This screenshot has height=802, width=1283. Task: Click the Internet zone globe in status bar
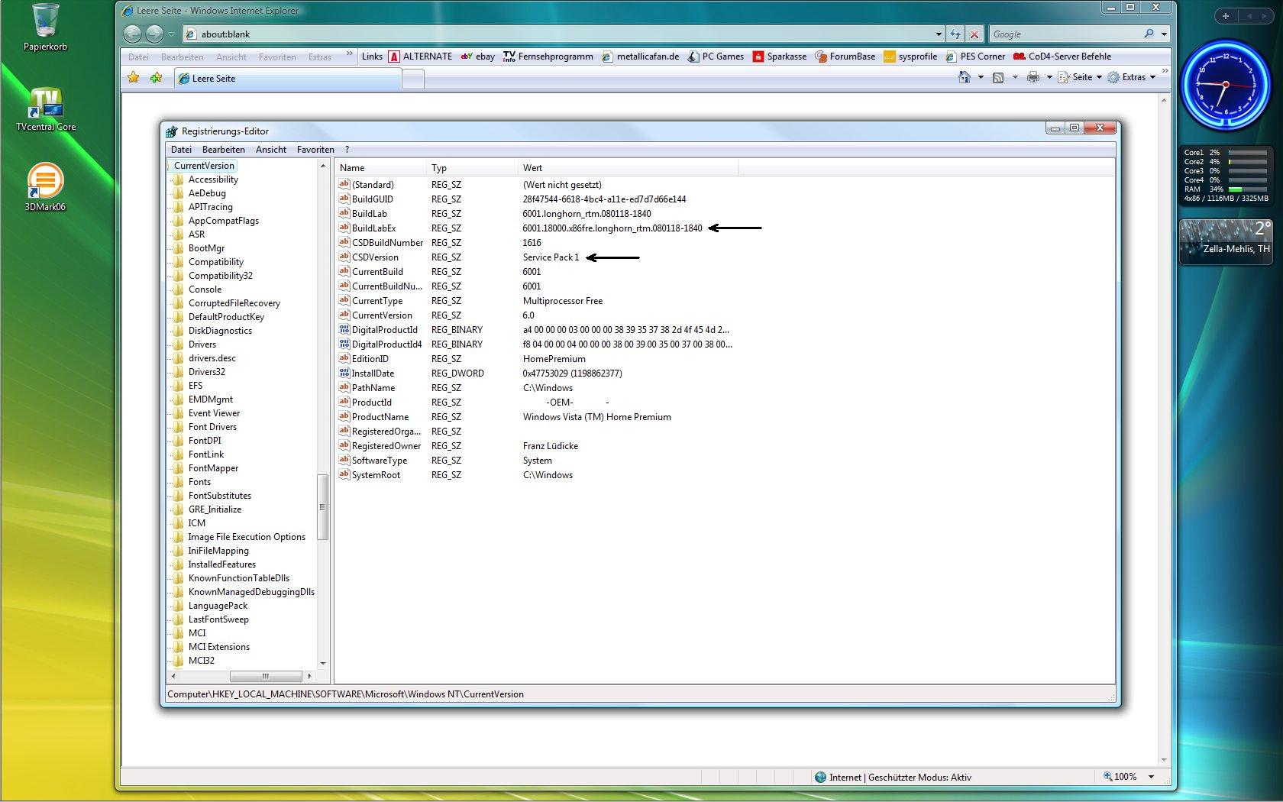point(820,777)
